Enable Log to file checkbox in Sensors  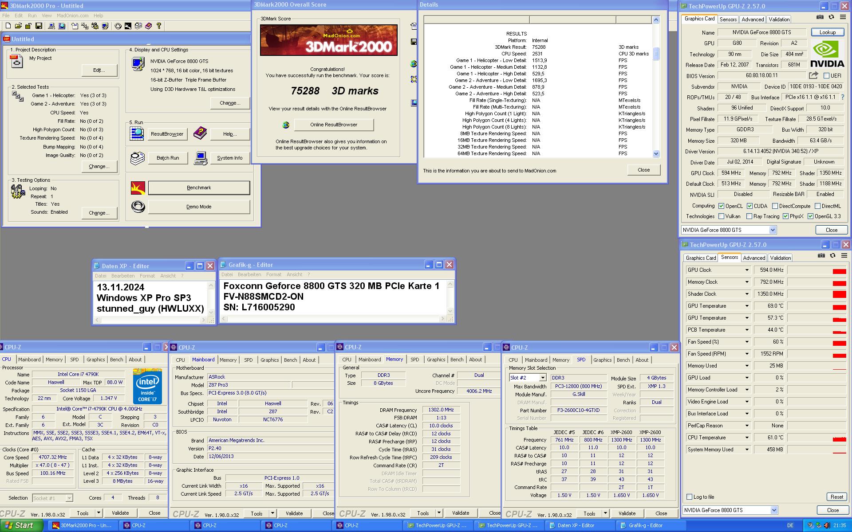[x=689, y=497]
